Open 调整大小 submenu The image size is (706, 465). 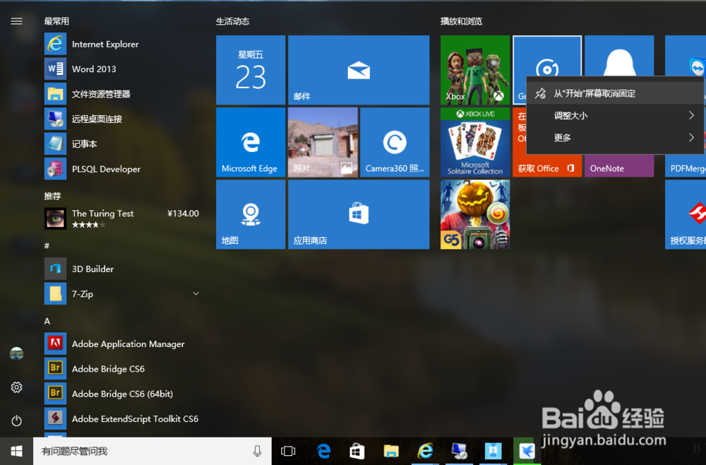tap(615, 115)
